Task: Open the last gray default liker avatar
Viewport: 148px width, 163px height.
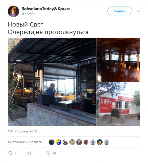Action: (106, 142)
